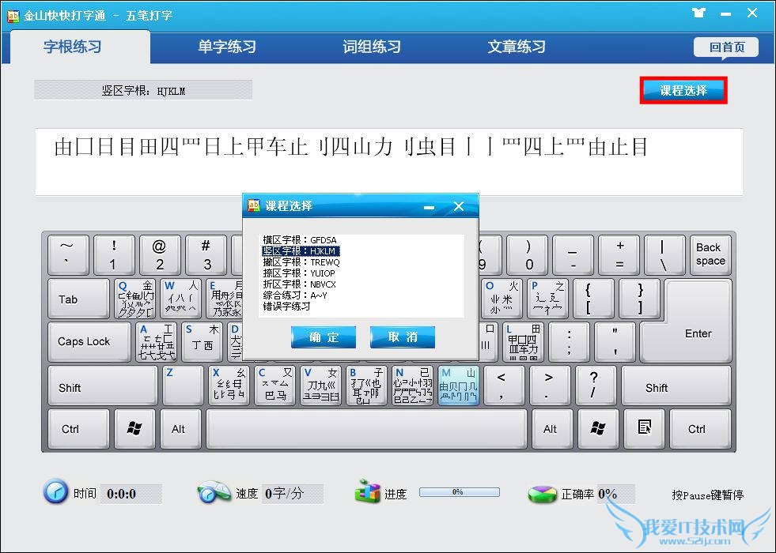Click the B key with 子 radicals
Viewport: 776px width, 553px height.
click(366, 386)
